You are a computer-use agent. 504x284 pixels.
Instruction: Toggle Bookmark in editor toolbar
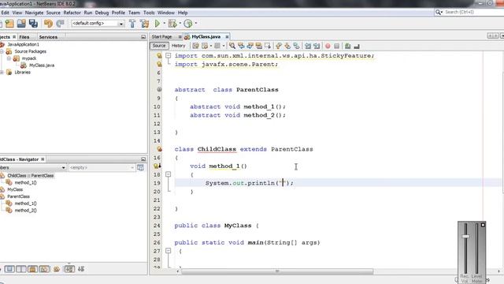click(296, 46)
